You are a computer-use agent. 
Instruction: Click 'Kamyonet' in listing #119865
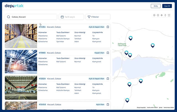coord(97,62)
